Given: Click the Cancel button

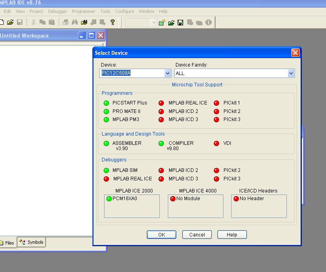Looking at the screenshot, I should (197, 234).
